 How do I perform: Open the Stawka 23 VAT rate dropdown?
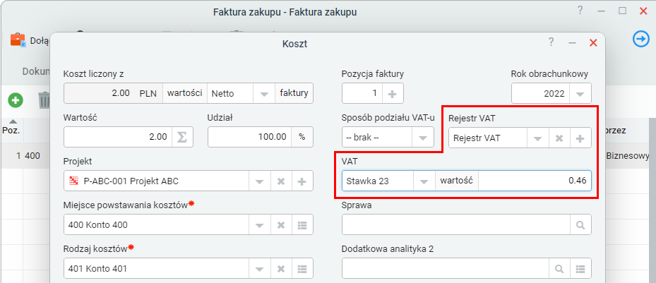pos(424,181)
